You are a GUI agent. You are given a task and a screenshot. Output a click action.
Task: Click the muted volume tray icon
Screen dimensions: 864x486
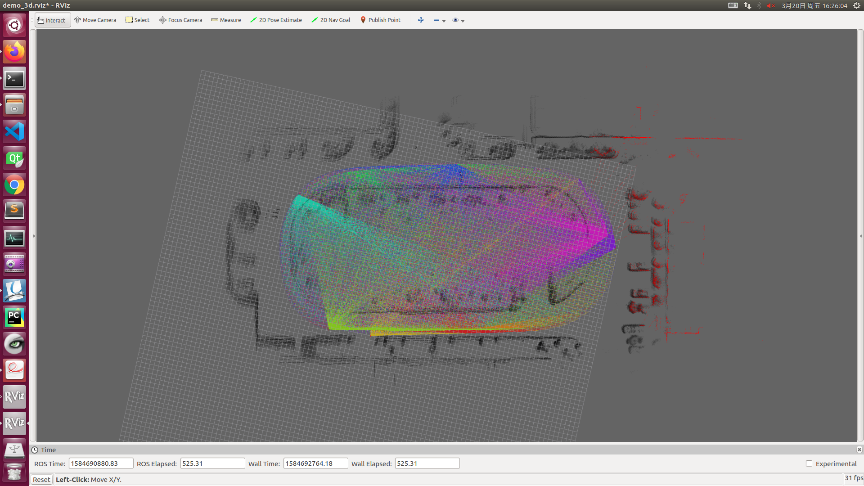(771, 5)
